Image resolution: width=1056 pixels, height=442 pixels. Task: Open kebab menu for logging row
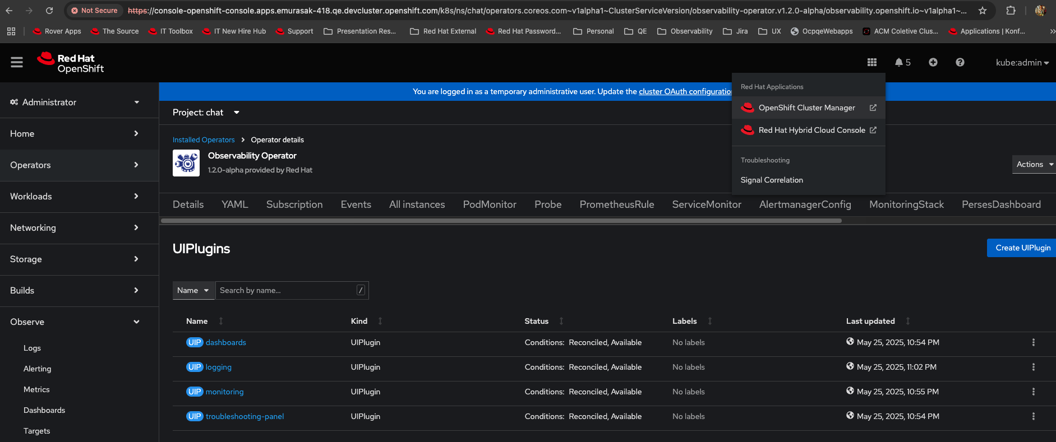click(x=1033, y=367)
